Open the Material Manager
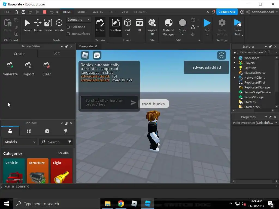 tap(168, 27)
